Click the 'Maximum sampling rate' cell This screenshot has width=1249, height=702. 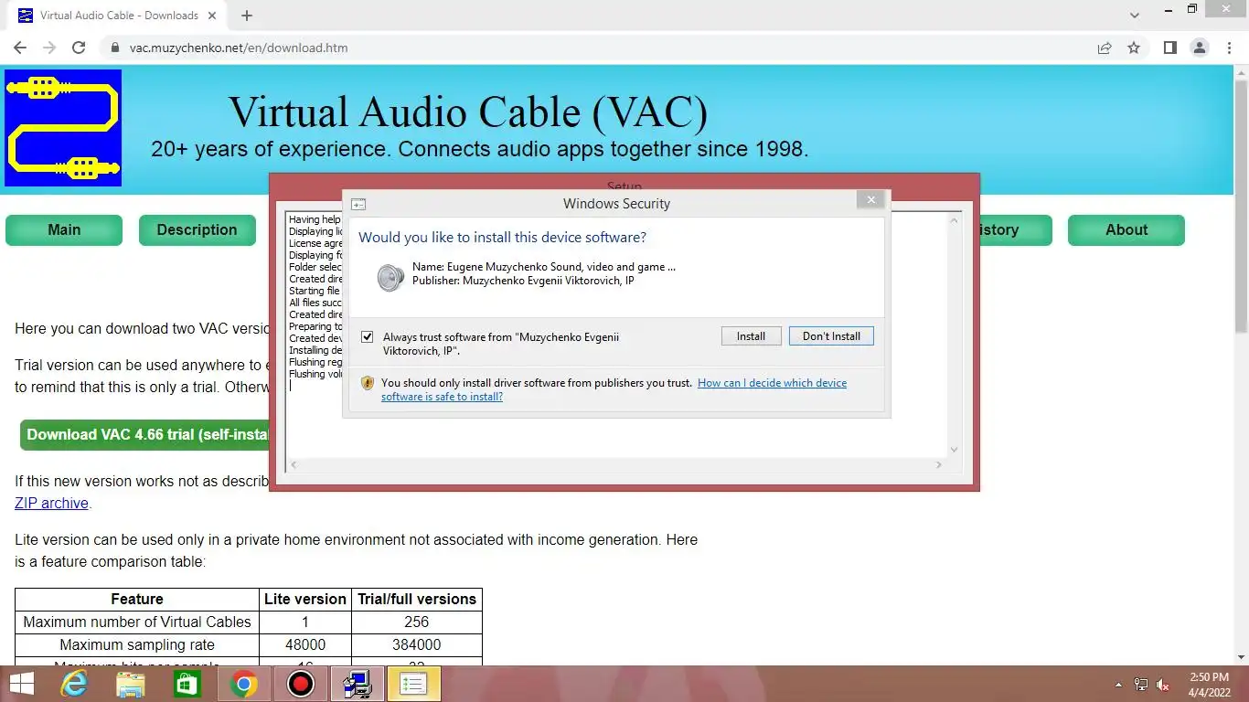pyautogui.click(x=137, y=644)
